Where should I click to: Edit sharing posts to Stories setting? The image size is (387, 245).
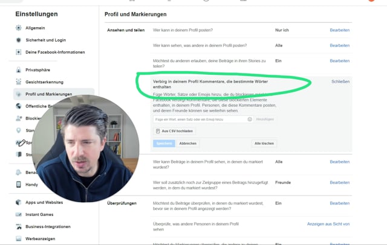click(x=340, y=60)
